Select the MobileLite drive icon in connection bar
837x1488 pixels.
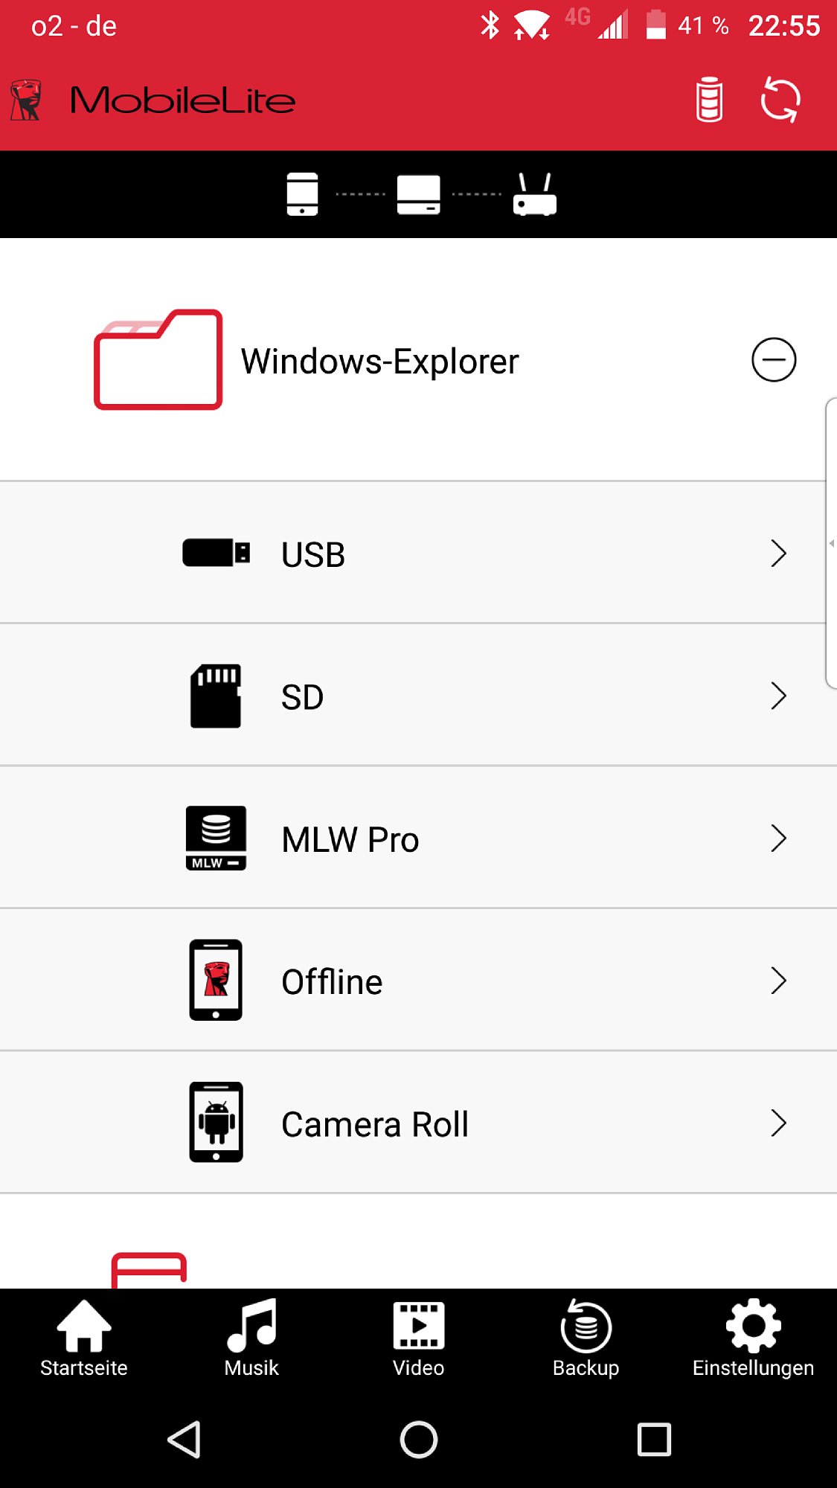pyautogui.click(x=418, y=195)
